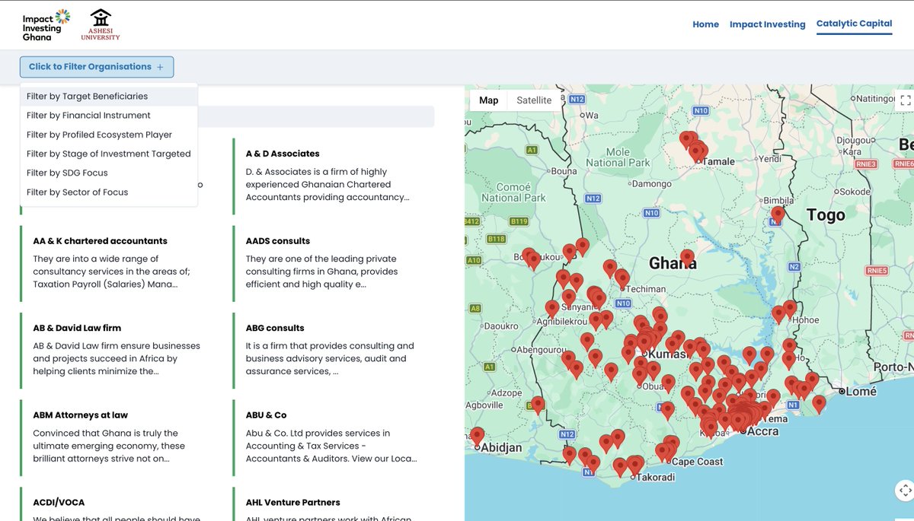
Task: Switch back to Map view
Action: [x=488, y=100]
